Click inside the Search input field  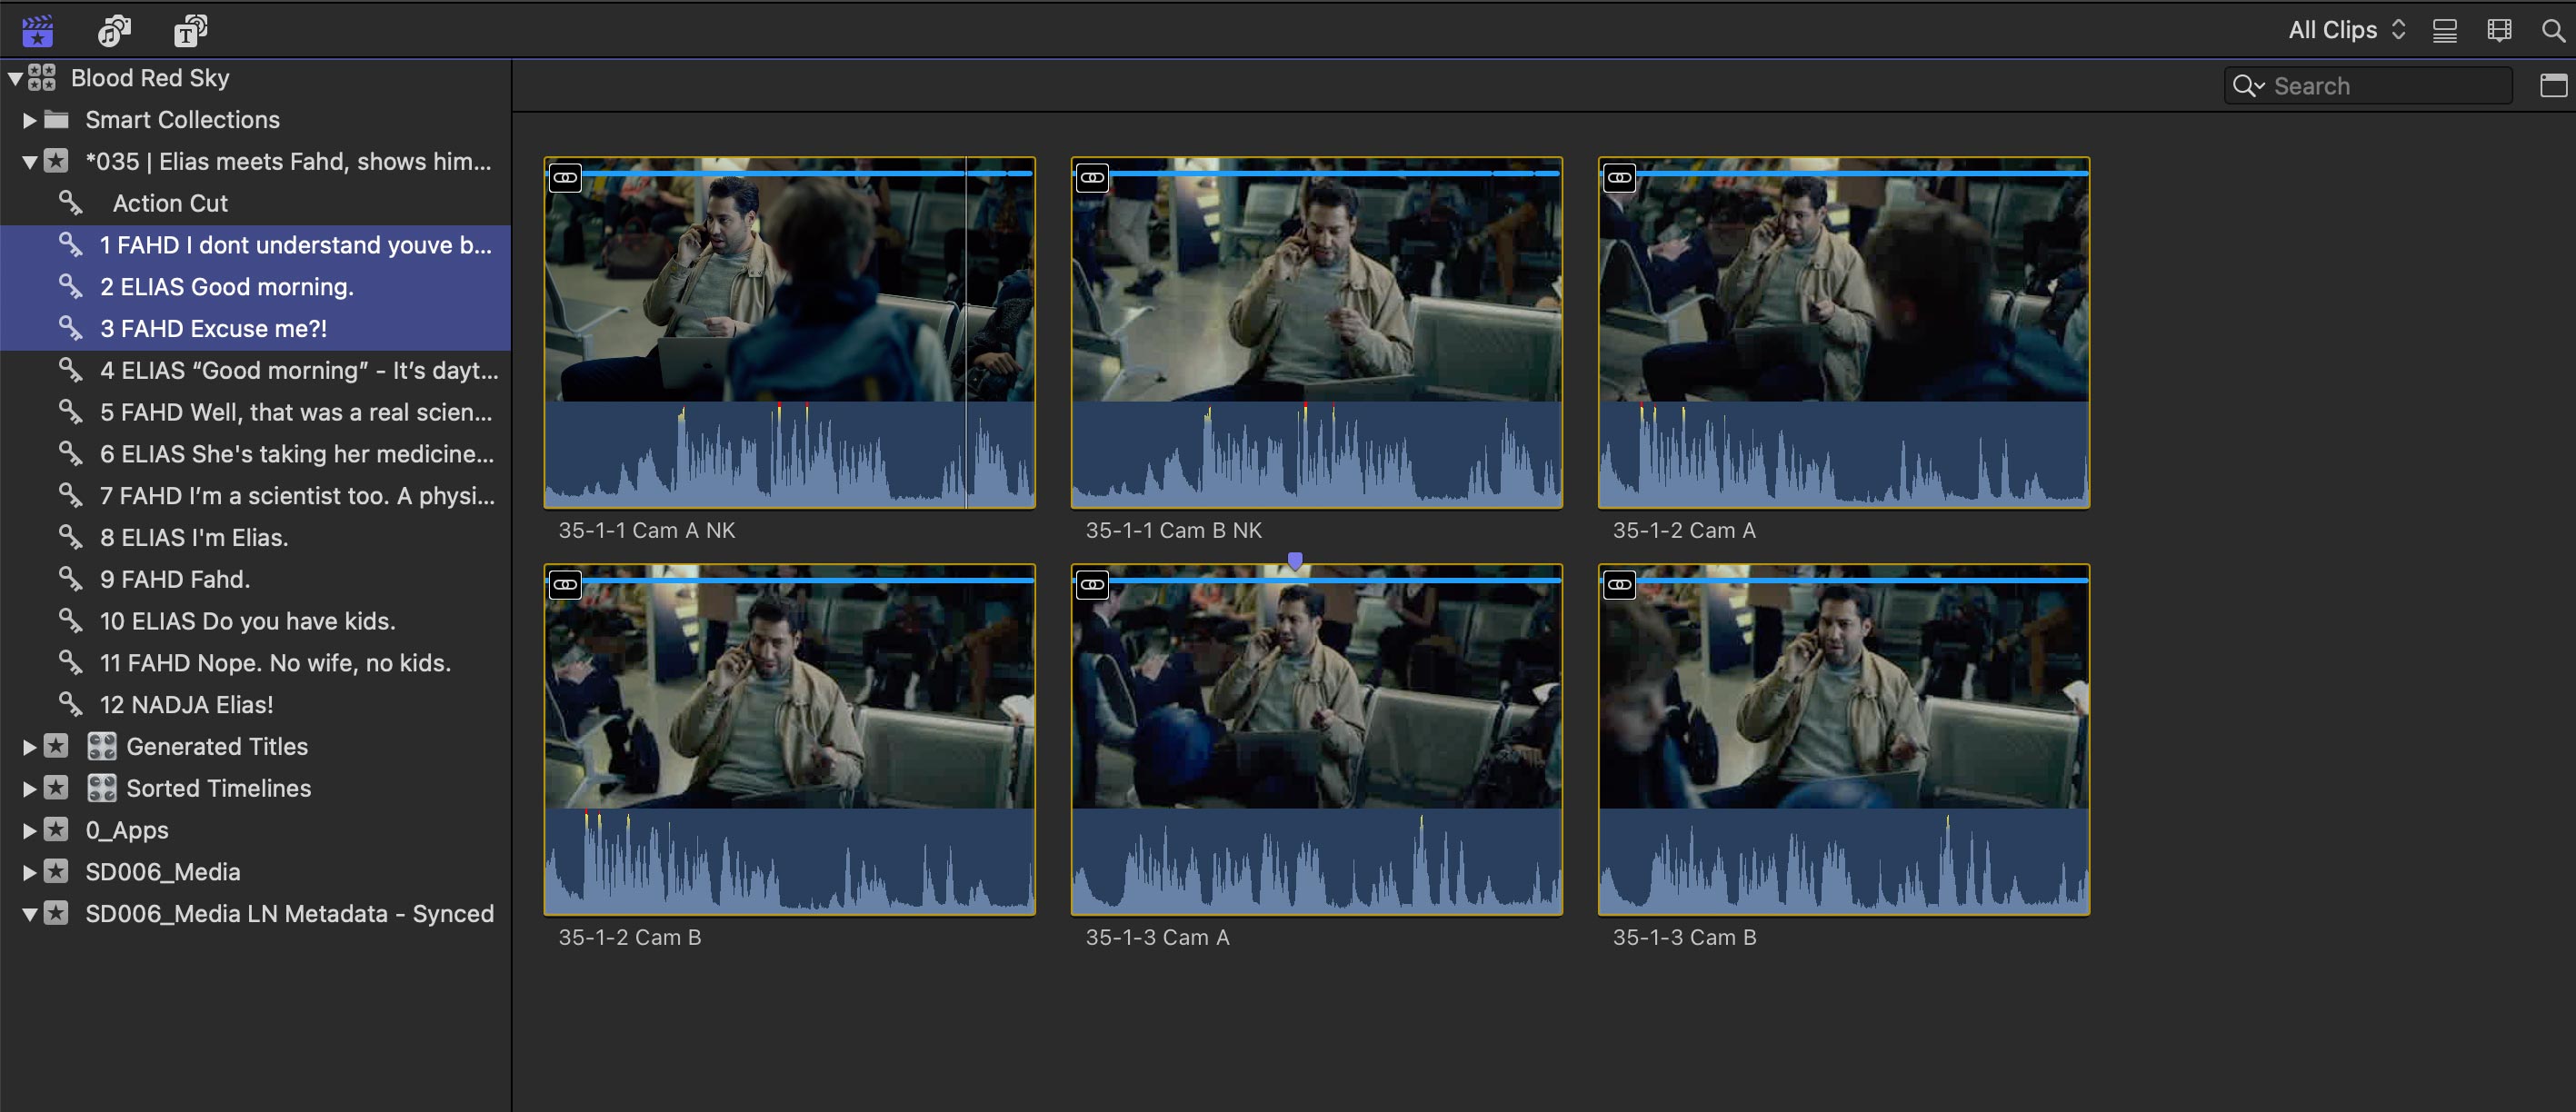(x=2368, y=86)
